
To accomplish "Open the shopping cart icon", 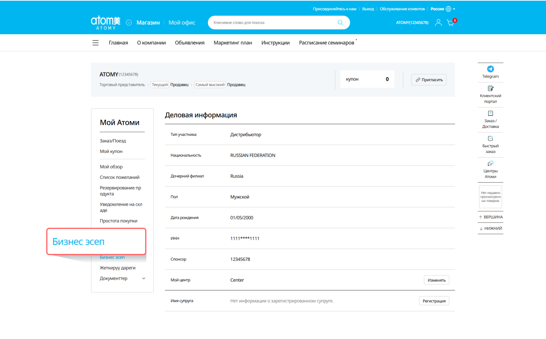I will [450, 23].
